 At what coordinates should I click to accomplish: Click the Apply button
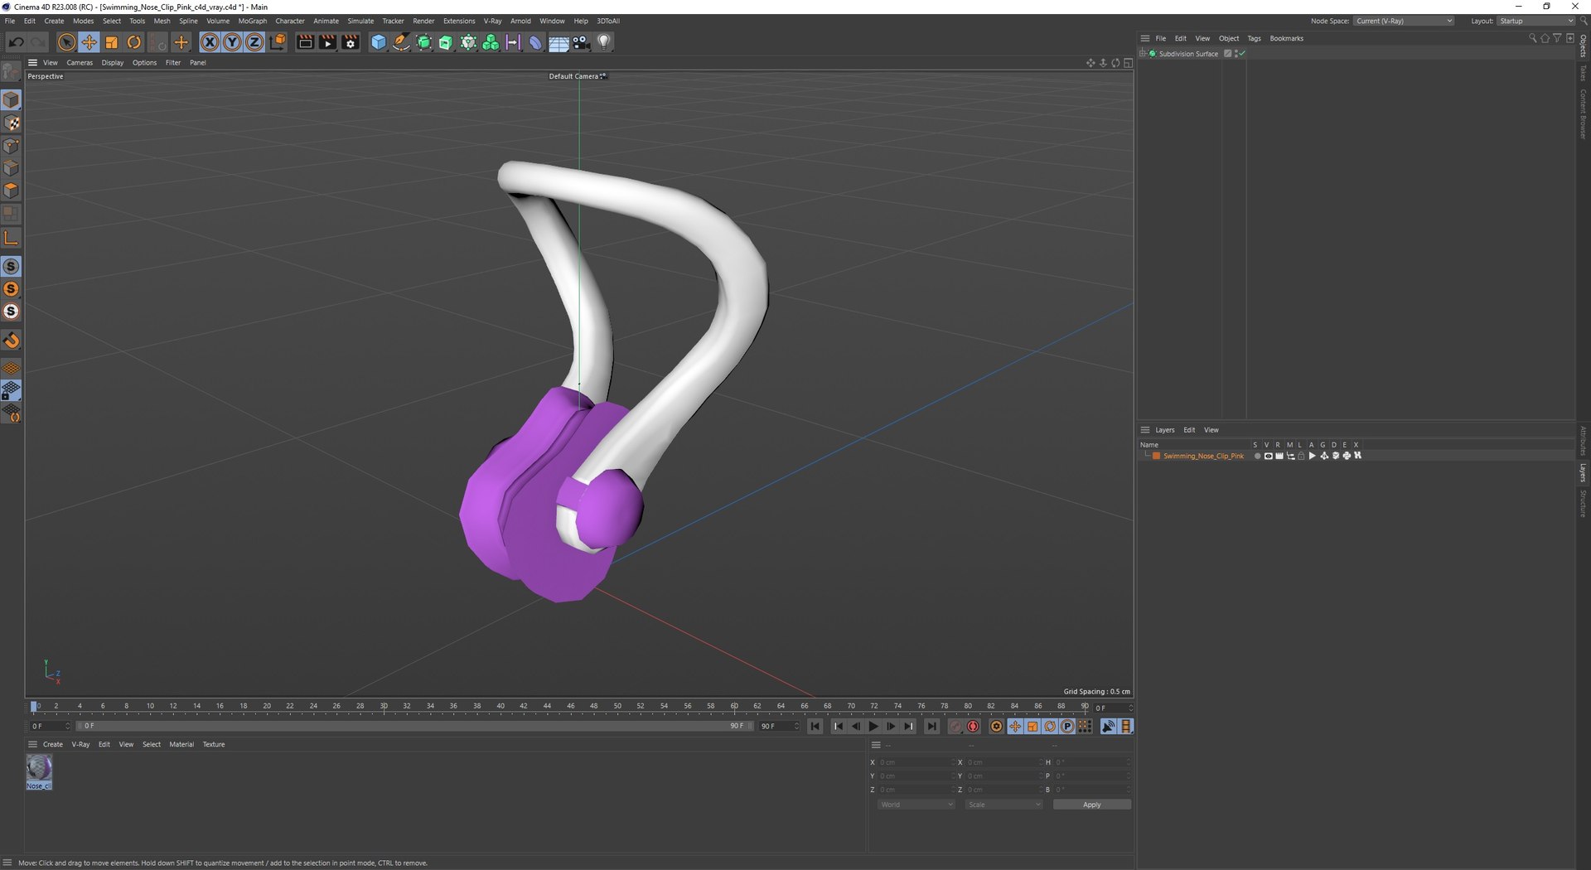[1092, 805]
